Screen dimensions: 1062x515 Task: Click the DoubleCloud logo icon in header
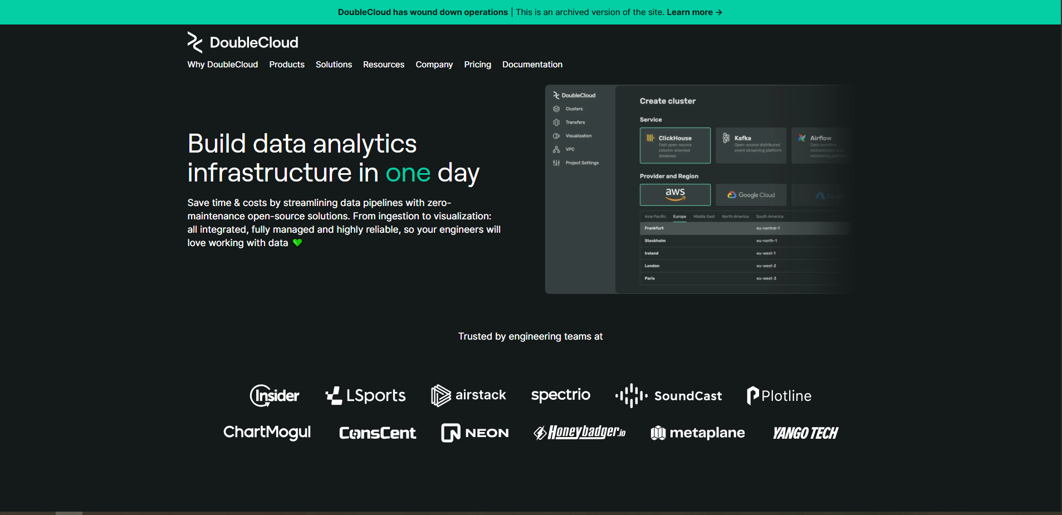(195, 42)
